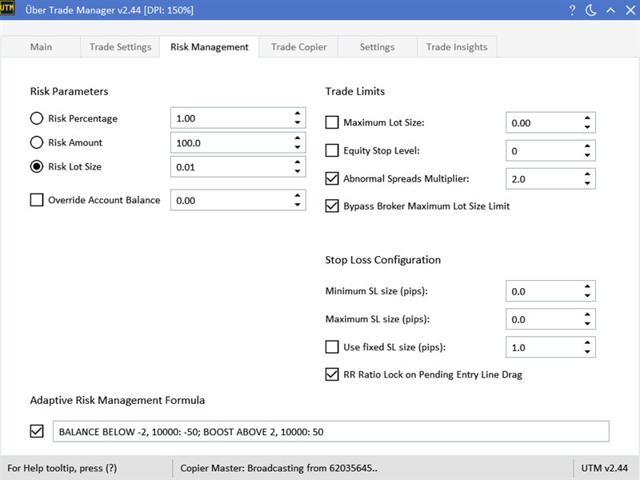Screen dimensions: 640x480
Task: Open the Trade Insights tab
Action: (457, 47)
